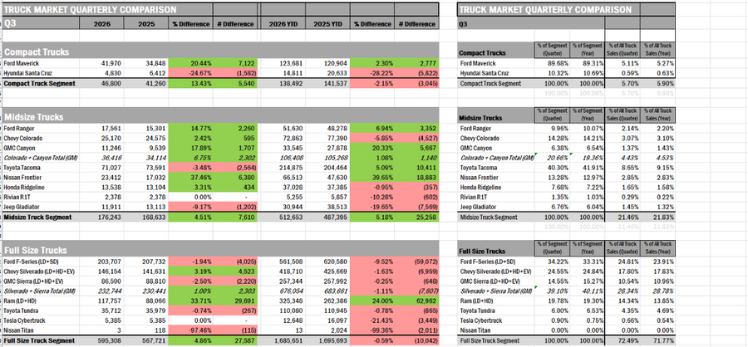
Task: Click Compact segment YTD value 138,492
Action: 283,83
